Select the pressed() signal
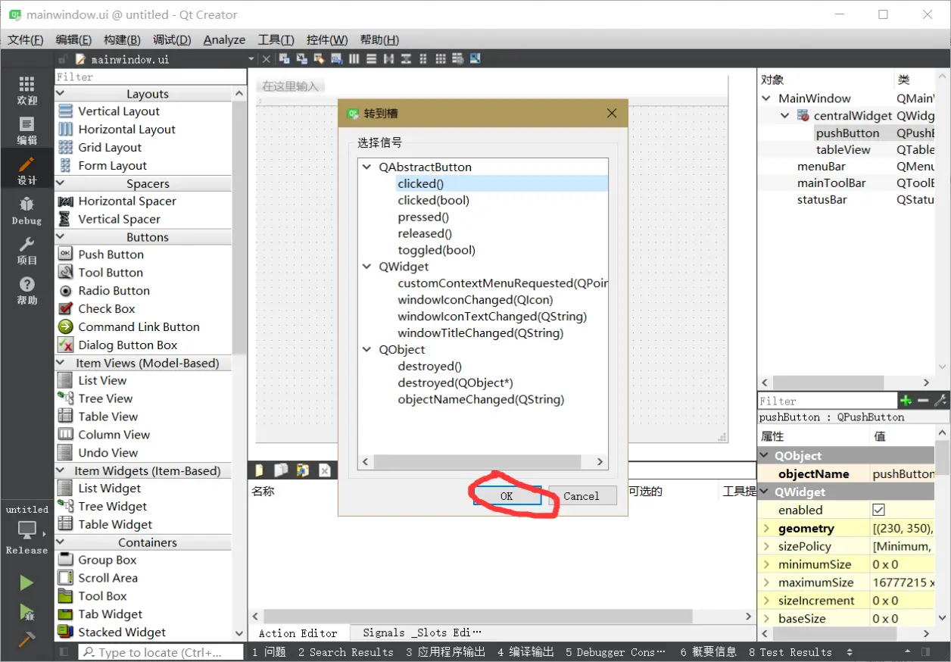This screenshot has height=662, width=951. (423, 217)
